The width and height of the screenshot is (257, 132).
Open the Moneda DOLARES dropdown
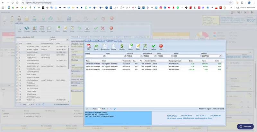220,56
